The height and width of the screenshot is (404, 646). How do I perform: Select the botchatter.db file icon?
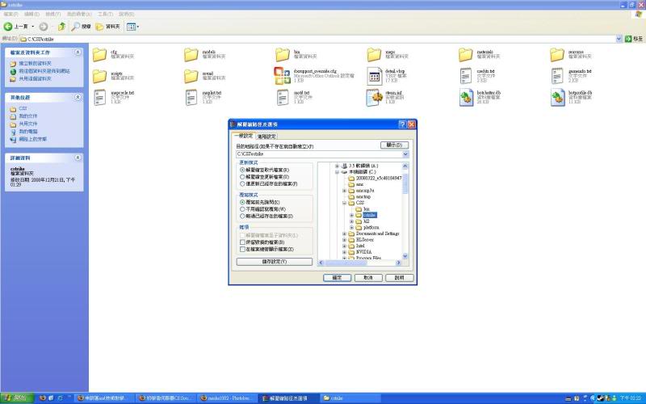(467, 98)
